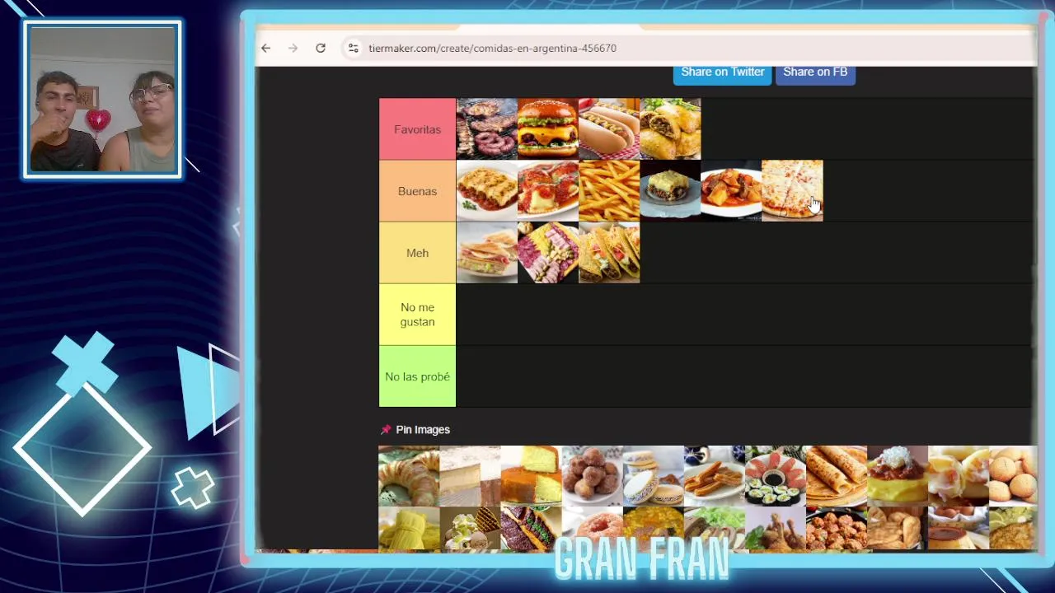
Task: Click the 'No las probé' tier label
Action: (x=417, y=376)
